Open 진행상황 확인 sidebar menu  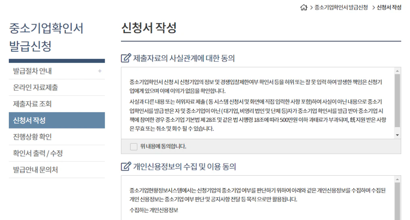click(x=57, y=137)
